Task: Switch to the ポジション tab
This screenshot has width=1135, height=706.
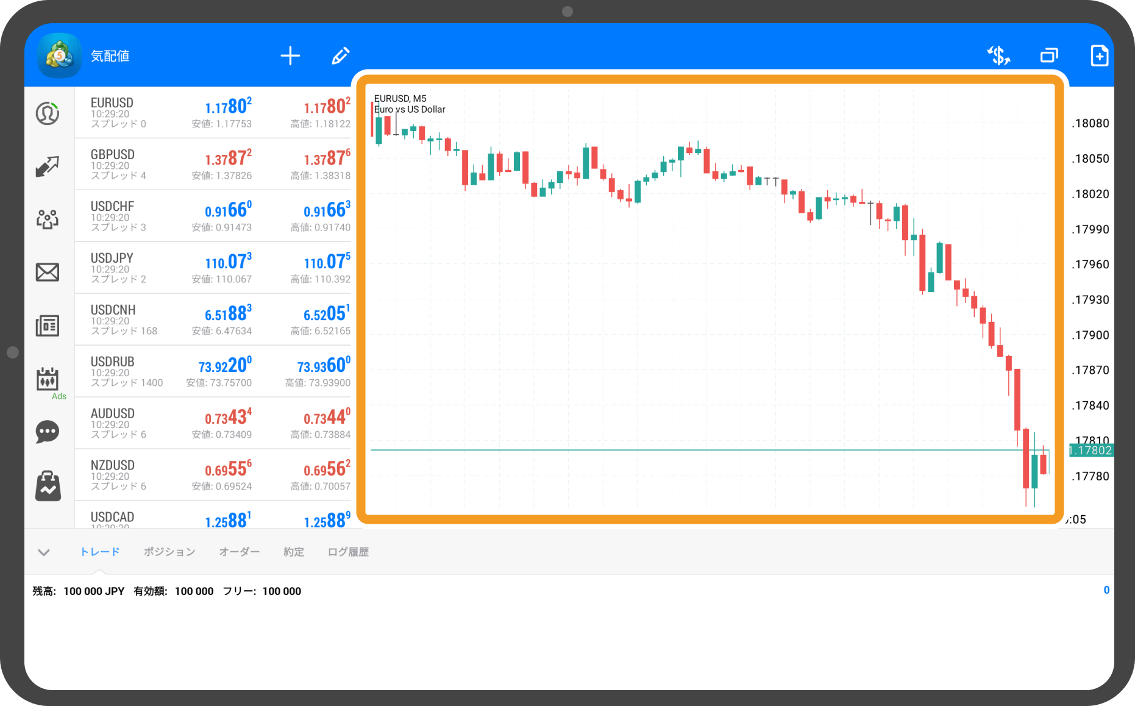Action: tap(169, 552)
